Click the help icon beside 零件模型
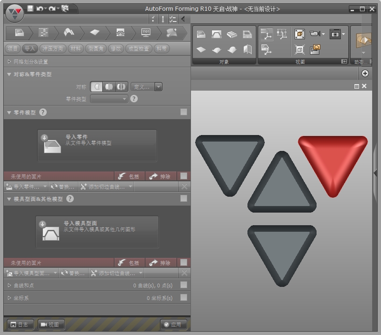Image resolution: width=381 pixels, height=335 pixels. [x=43, y=112]
